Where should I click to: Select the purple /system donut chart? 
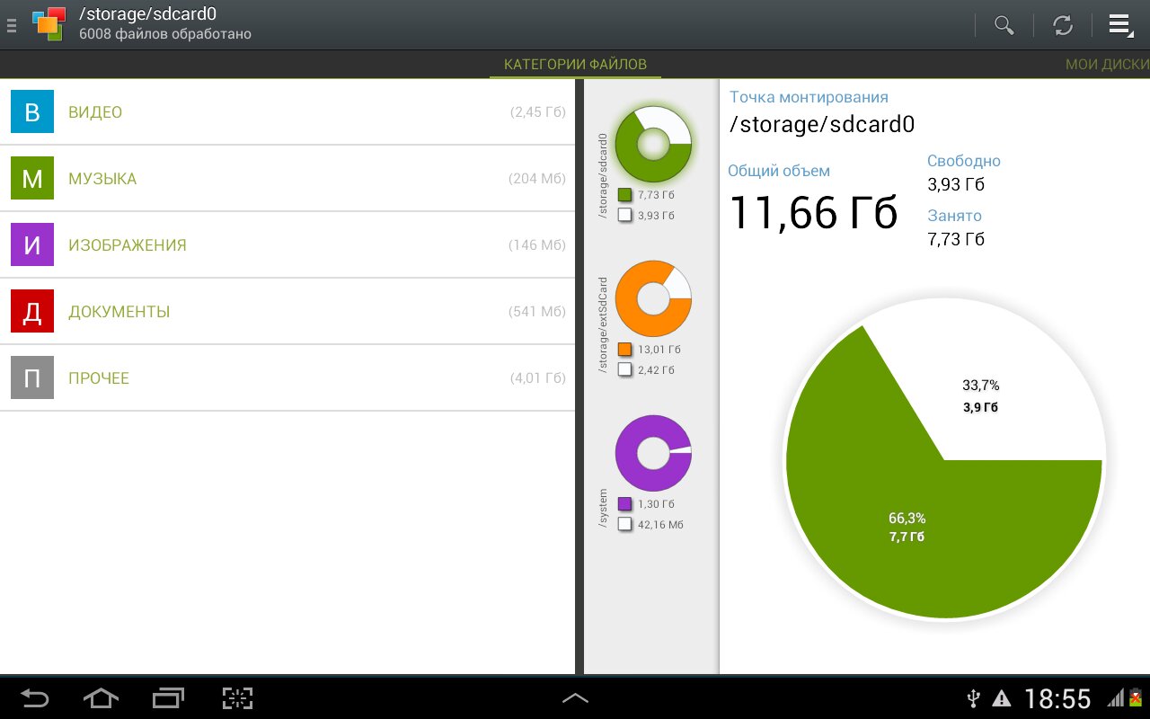pyautogui.click(x=653, y=453)
